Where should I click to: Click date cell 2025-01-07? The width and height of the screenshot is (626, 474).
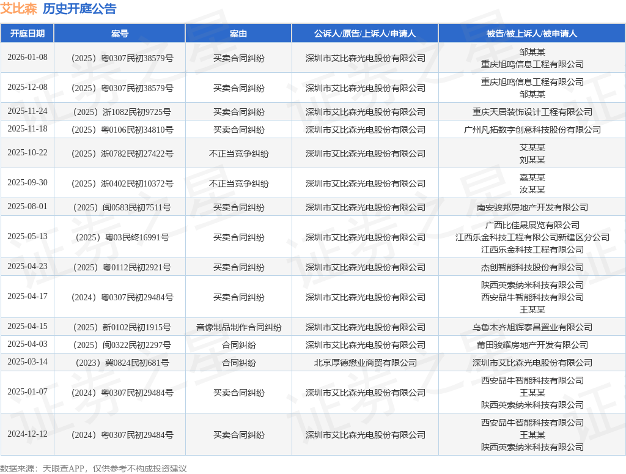[28, 392]
